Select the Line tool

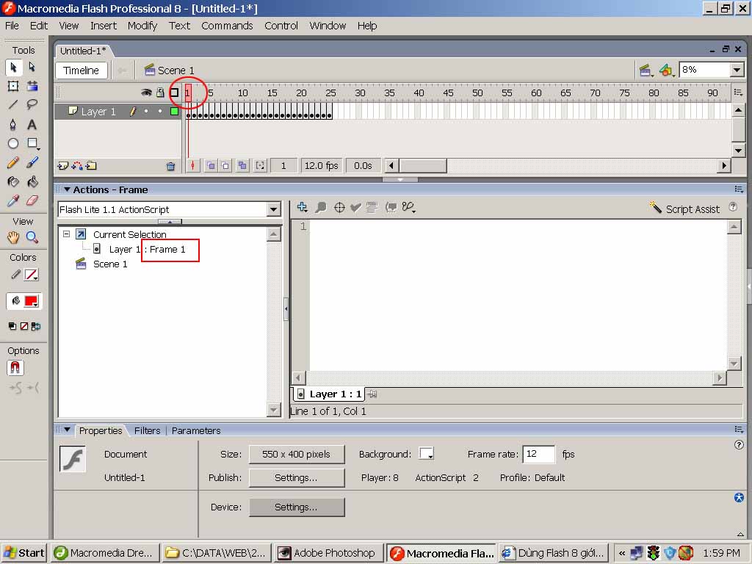tap(13, 104)
